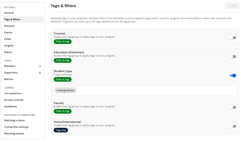The width and height of the screenshot is (241, 142).
Task: Enable the Courses tag group toggle
Action: coord(233,38)
